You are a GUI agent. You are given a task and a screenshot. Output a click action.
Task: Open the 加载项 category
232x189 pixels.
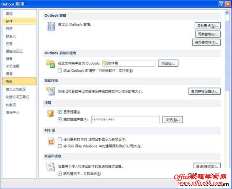[19, 105]
